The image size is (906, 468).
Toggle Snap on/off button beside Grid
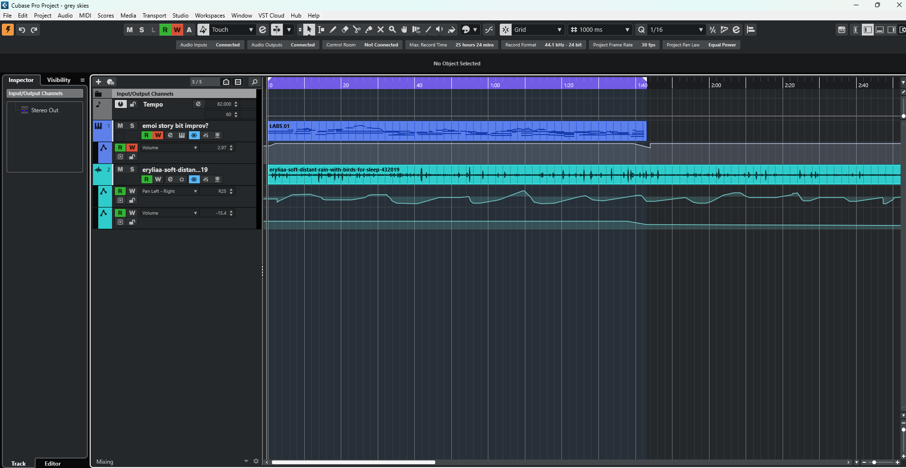pyautogui.click(x=505, y=29)
